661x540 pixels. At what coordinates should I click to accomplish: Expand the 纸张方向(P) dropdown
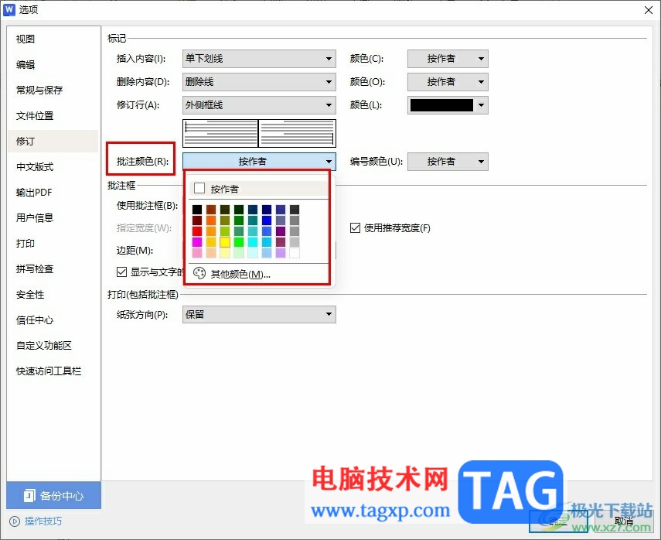click(259, 314)
